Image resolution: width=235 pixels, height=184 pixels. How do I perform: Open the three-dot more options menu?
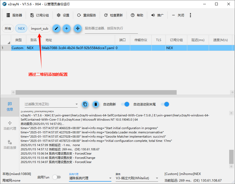pos(190,15)
